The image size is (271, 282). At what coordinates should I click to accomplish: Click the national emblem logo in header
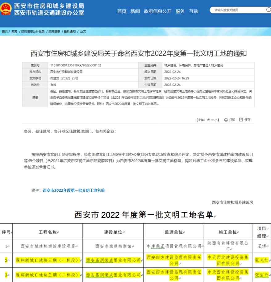pyautogui.click(x=6, y=10)
